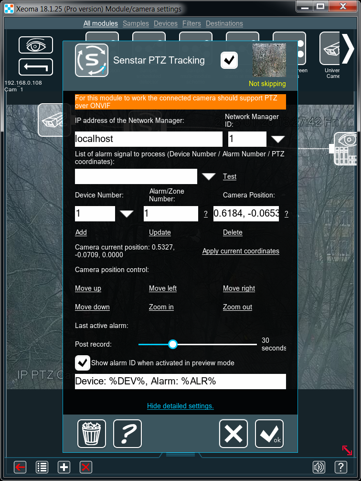Click the Move up link
Image resolution: width=361 pixels, height=481 pixels.
click(88, 288)
